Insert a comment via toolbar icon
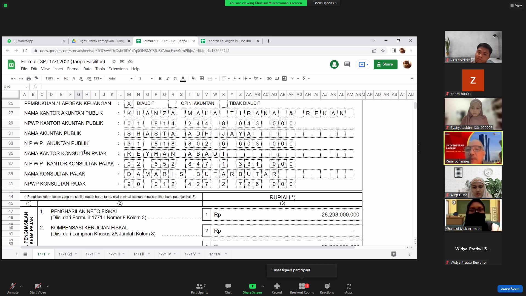The width and height of the screenshot is (526, 296). [277, 79]
